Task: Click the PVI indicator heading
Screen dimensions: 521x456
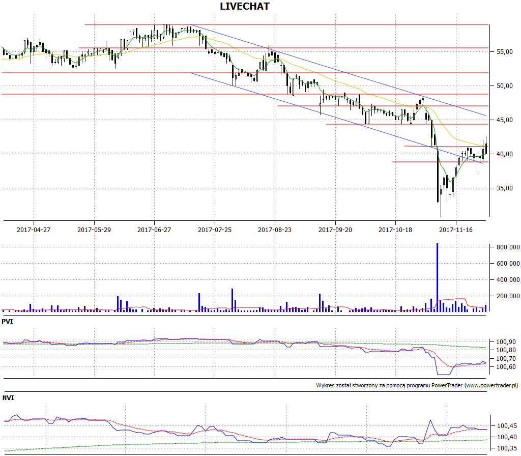Action: point(7,322)
